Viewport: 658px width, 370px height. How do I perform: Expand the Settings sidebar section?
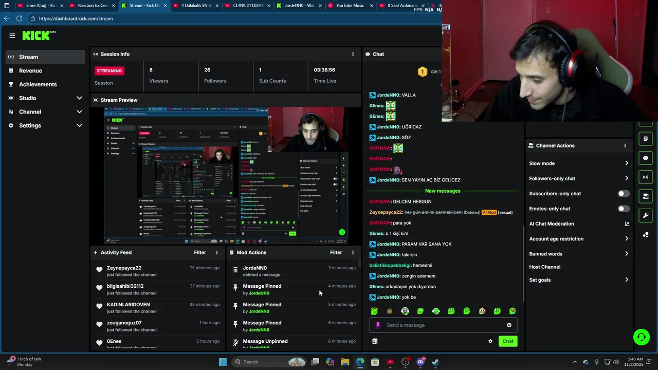[x=79, y=125]
